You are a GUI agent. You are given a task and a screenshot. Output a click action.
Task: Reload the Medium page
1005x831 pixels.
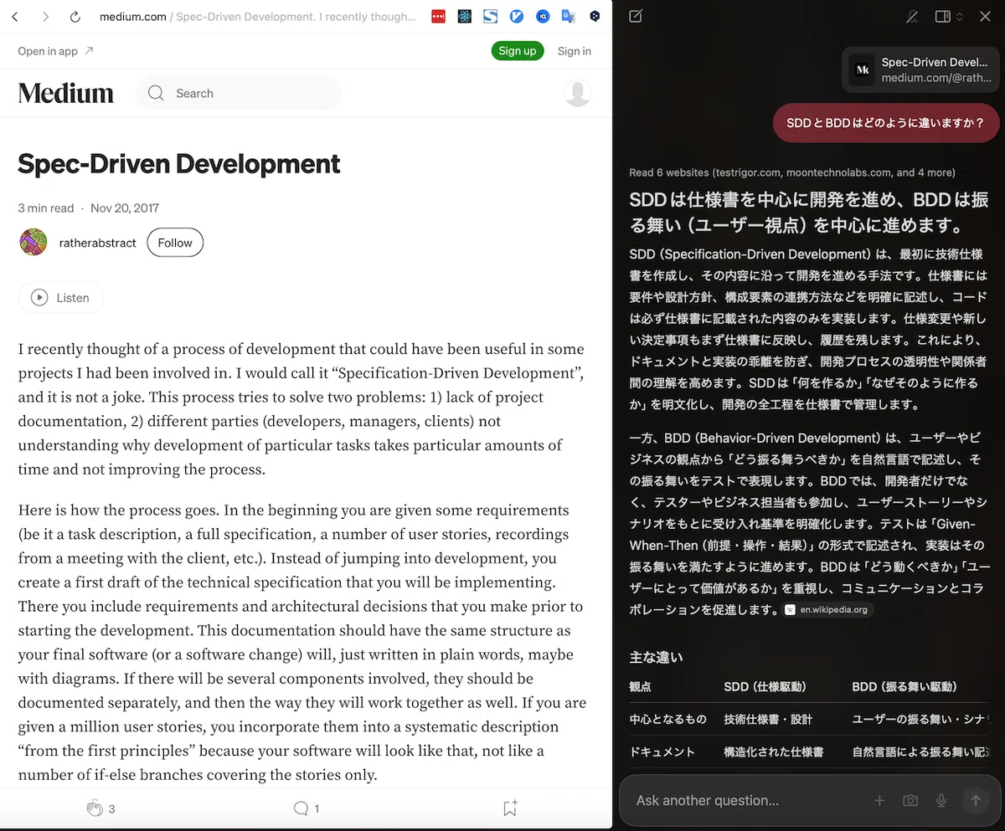click(75, 17)
